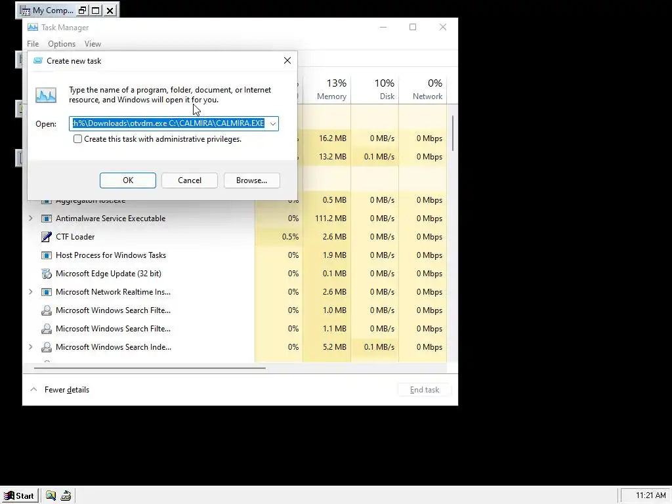
Task: Open the View menu
Action: pos(93,44)
